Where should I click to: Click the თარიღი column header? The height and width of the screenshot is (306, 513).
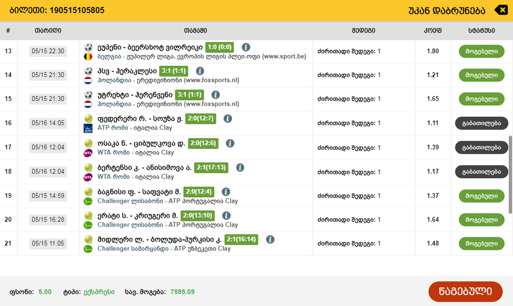pos(48,31)
